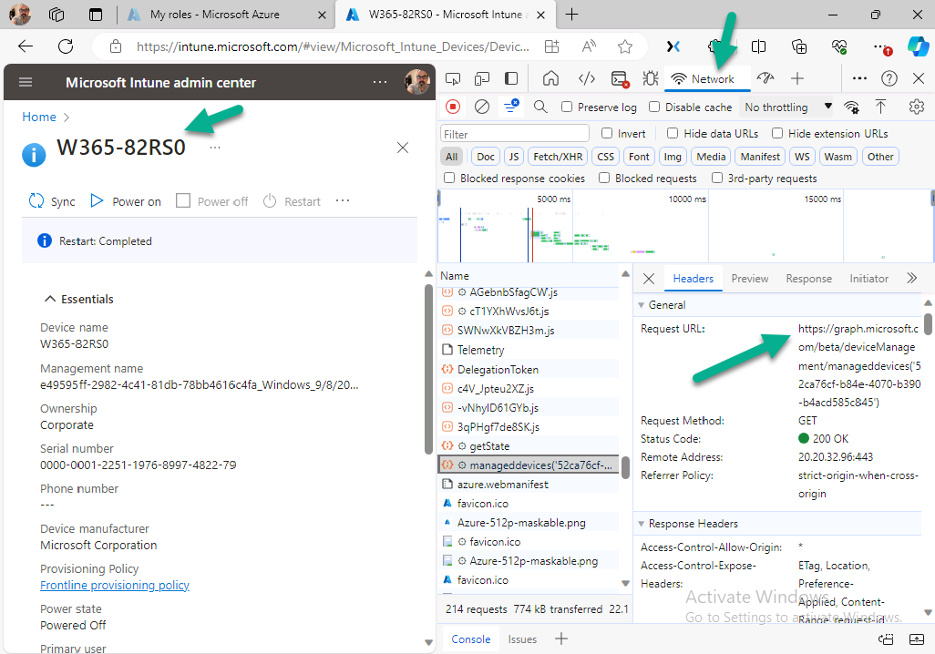Enable the Disable cache checkbox

pyautogui.click(x=654, y=107)
